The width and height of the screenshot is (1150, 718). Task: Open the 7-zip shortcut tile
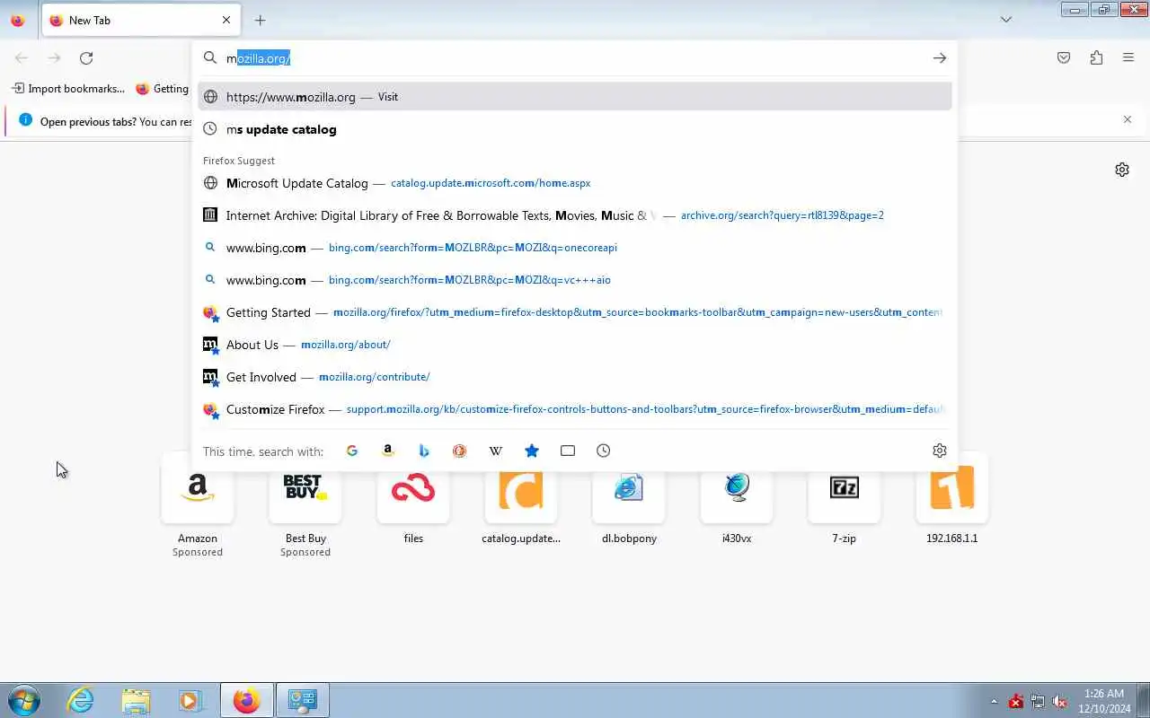(845, 499)
